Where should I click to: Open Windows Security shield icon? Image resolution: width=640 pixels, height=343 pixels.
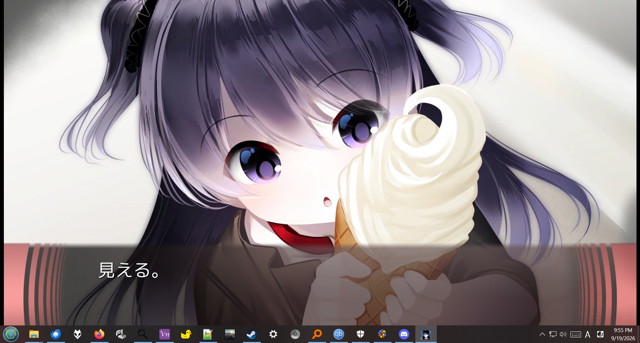(x=360, y=334)
